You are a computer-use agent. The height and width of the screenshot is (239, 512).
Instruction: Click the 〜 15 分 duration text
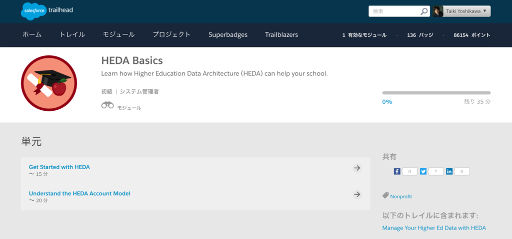click(38, 174)
